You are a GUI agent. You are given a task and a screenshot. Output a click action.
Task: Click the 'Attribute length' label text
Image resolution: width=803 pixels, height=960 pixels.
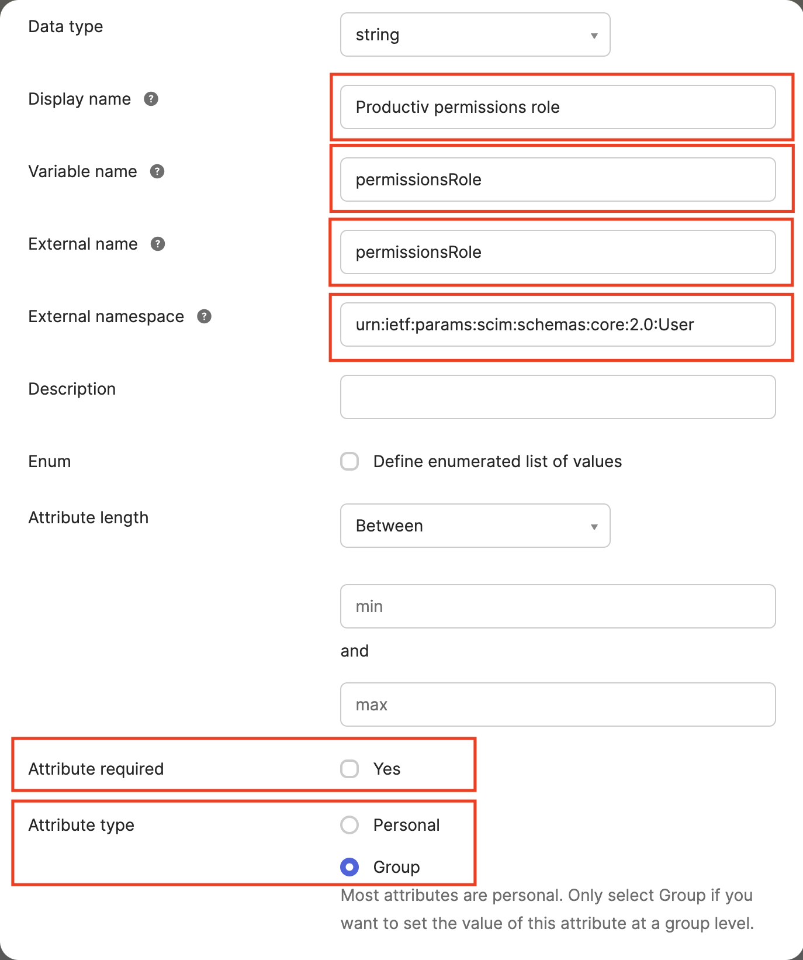(x=88, y=517)
